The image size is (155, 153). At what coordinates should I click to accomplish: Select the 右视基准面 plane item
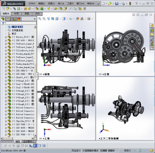[17, 30]
